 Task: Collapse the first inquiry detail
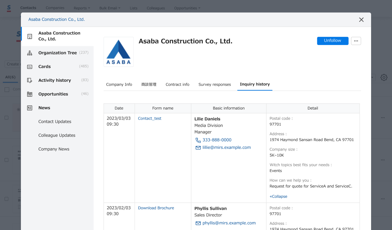[x=278, y=196]
